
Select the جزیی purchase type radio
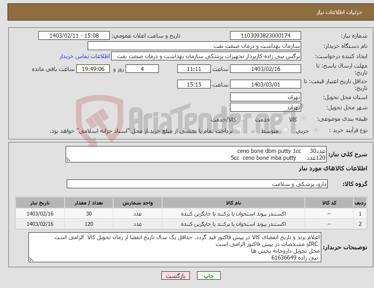(316, 130)
